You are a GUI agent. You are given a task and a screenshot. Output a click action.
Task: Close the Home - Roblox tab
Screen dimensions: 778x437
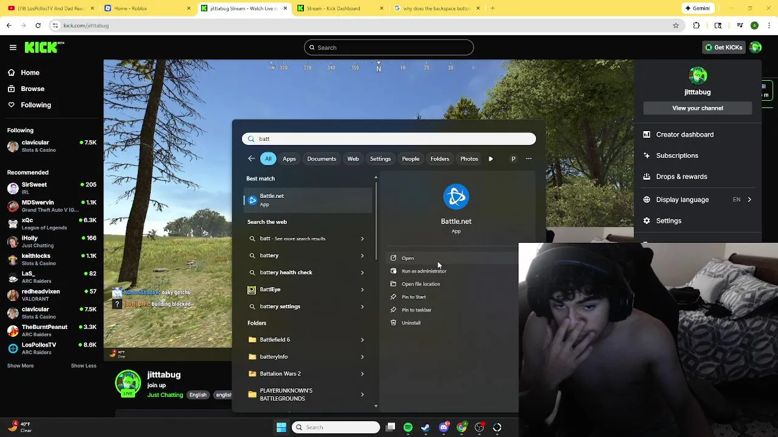[188, 8]
